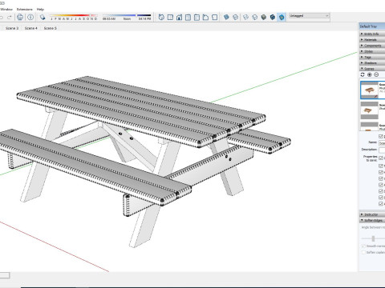Click the Redo arrow icon
Image resolution: width=385 pixels, height=288 pixels.
[10, 18]
